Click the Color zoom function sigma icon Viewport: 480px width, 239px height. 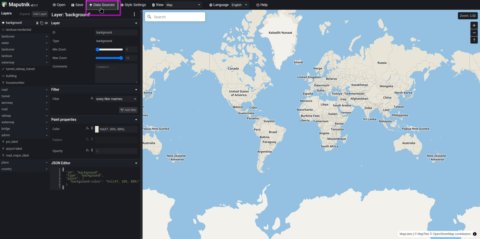coord(92,128)
